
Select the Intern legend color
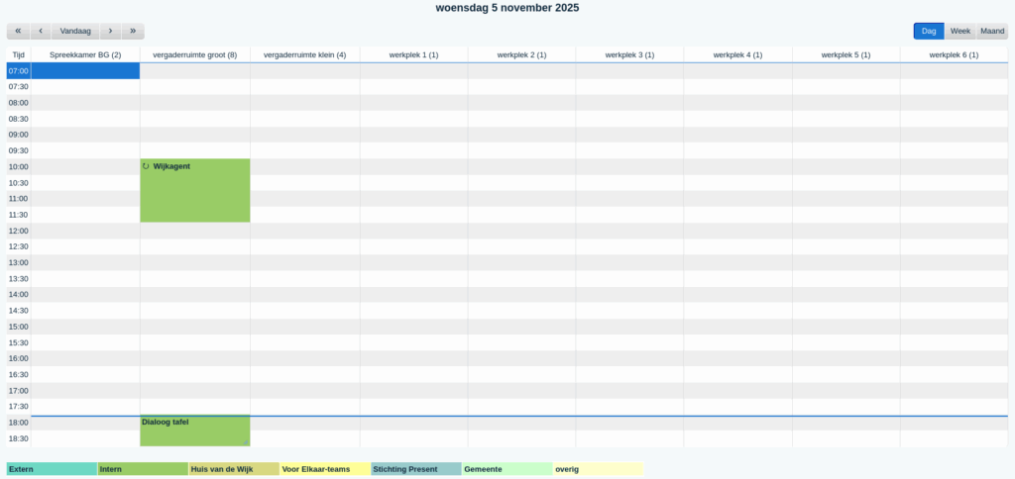[x=143, y=469]
